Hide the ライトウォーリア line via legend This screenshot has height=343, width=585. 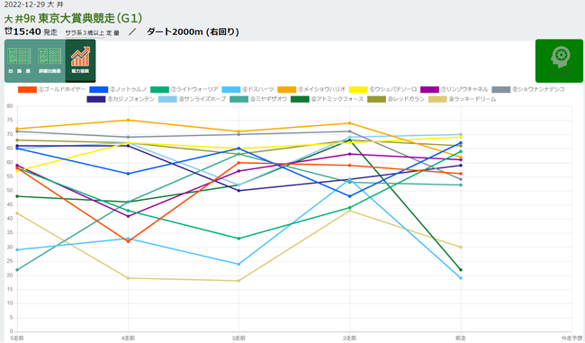click(184, 89)
